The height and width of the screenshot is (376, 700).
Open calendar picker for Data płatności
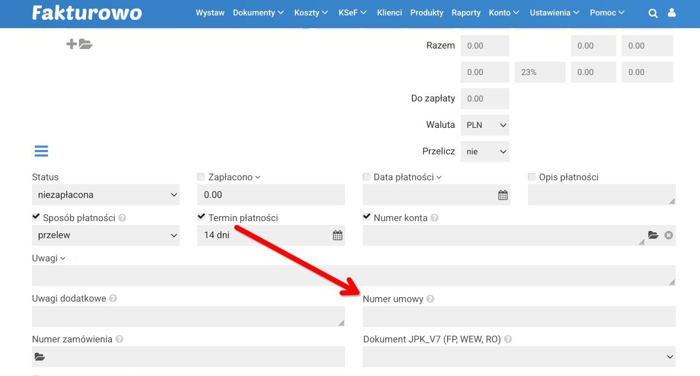coord(503,195)
